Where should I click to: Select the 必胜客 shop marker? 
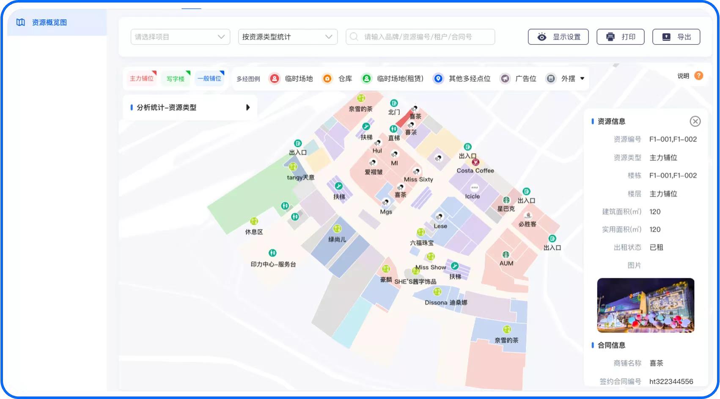pyautogui.click(x=528, y=216)
